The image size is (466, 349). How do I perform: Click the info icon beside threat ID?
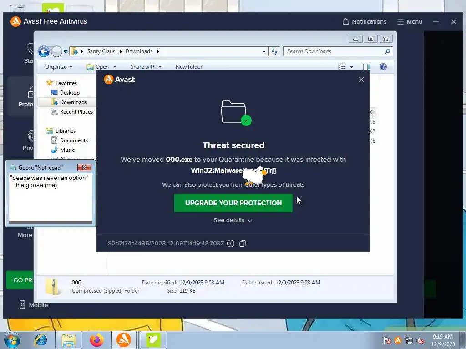point(231,244)
